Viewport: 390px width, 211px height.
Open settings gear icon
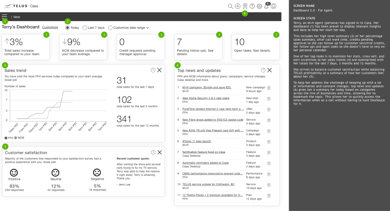coord(259,6)
